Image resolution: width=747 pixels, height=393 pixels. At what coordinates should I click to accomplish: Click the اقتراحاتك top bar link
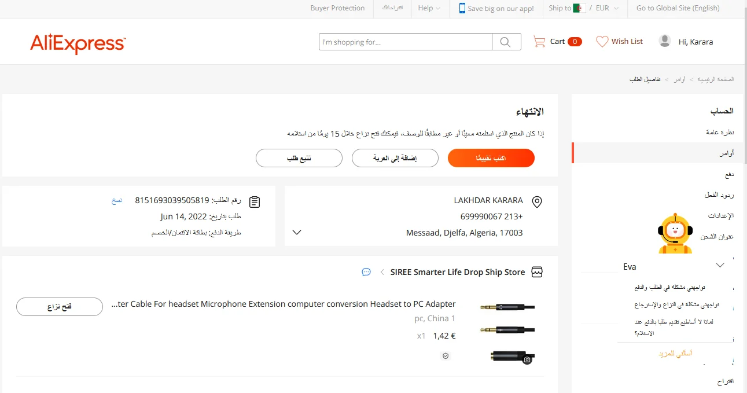coord(392,8)
